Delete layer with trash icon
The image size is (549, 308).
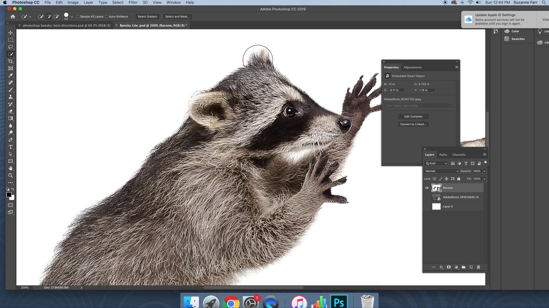pos(478,267)
